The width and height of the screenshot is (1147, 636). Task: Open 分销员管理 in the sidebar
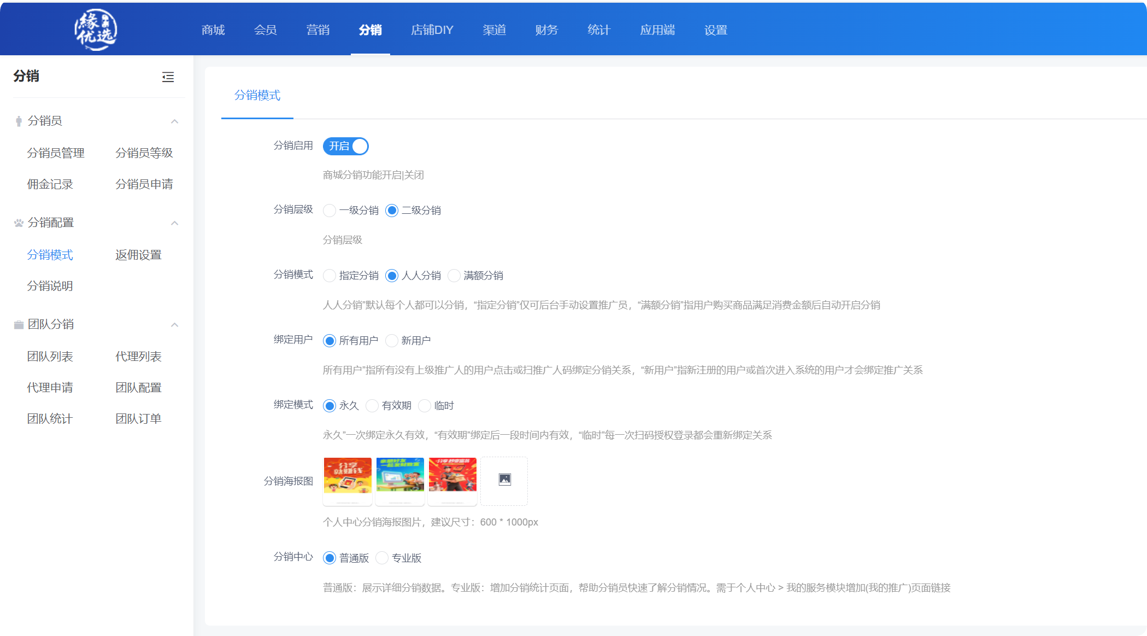[56, 153]
